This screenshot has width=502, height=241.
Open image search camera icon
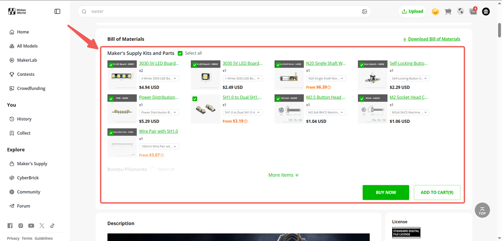(364, 11)
